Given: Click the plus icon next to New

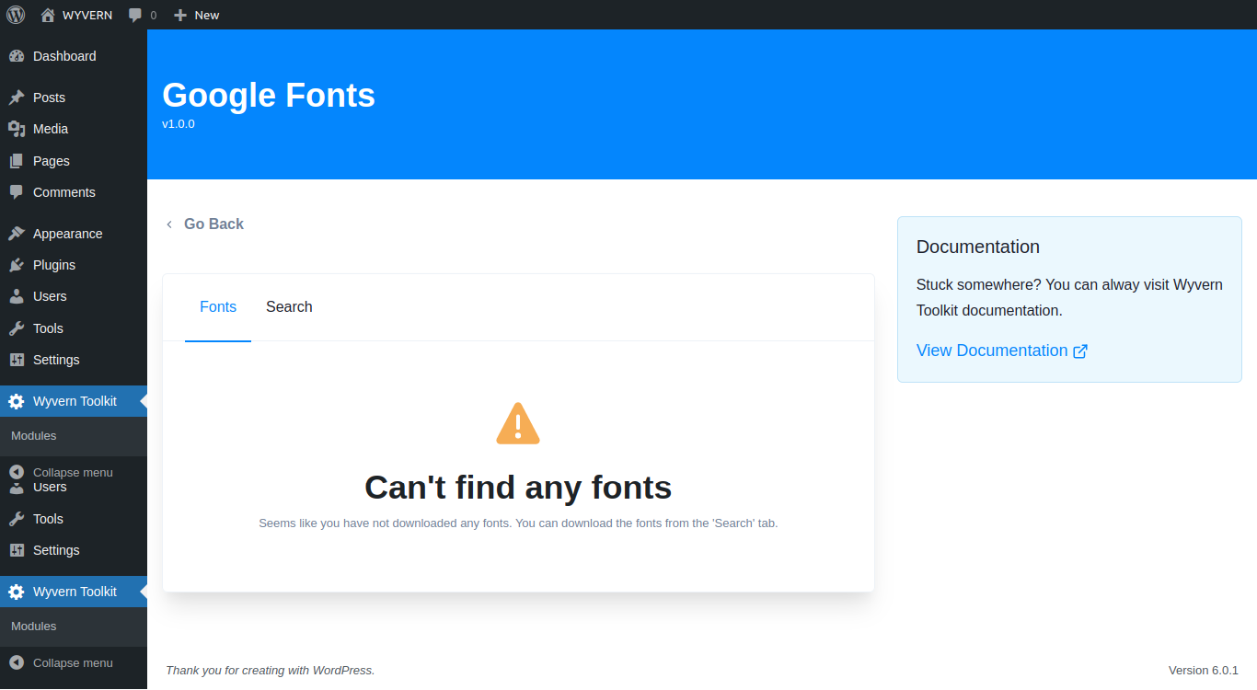Looking at the screenshot, I should pyautogui.click(x=180, y=15).
